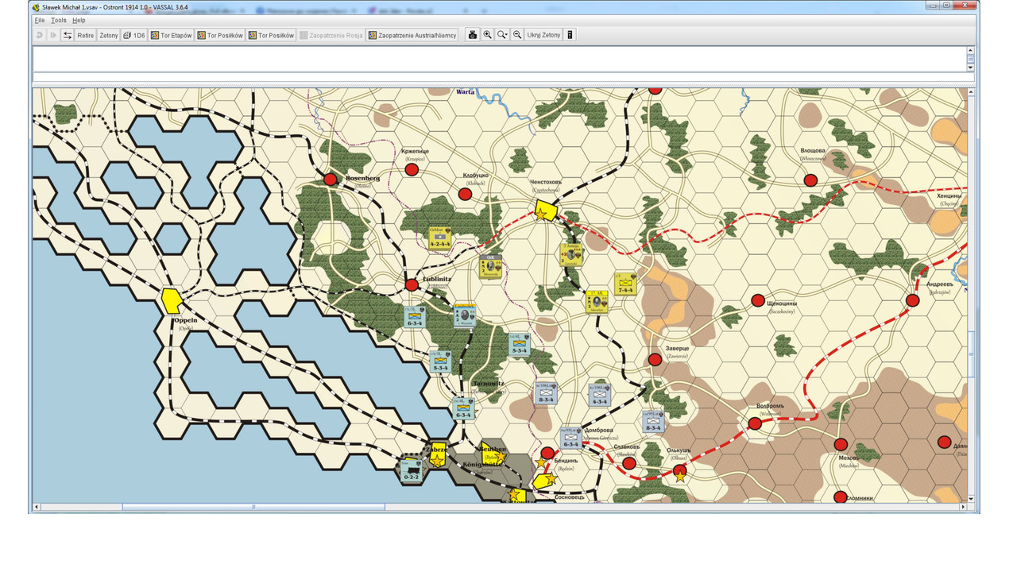Click the VASSAL application icon in title bar
This screenshot has height=572, width=1017.
click(x=36, y=6)
